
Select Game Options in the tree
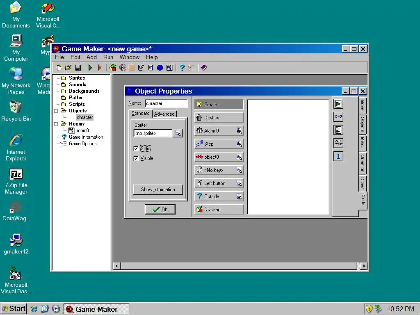pyautogui.click(x=82, y=144)
